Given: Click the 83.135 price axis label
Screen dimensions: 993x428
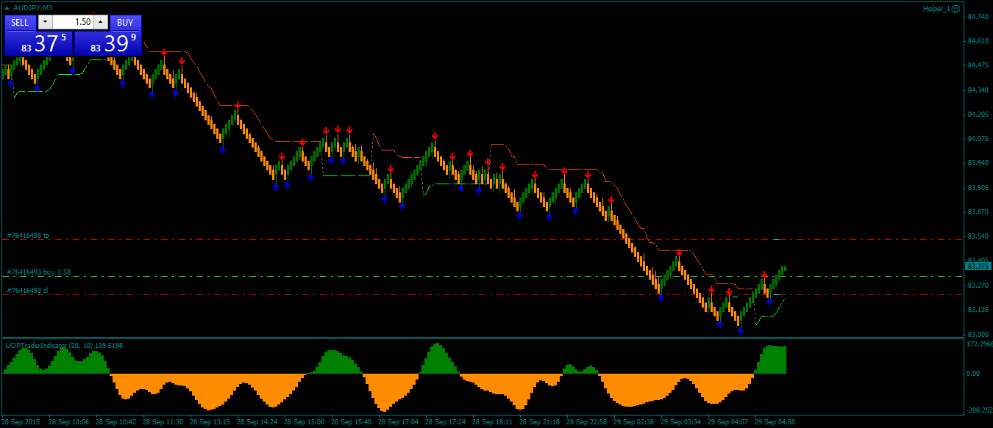Looking at the screenshot, I should click(x=978, y=310).
